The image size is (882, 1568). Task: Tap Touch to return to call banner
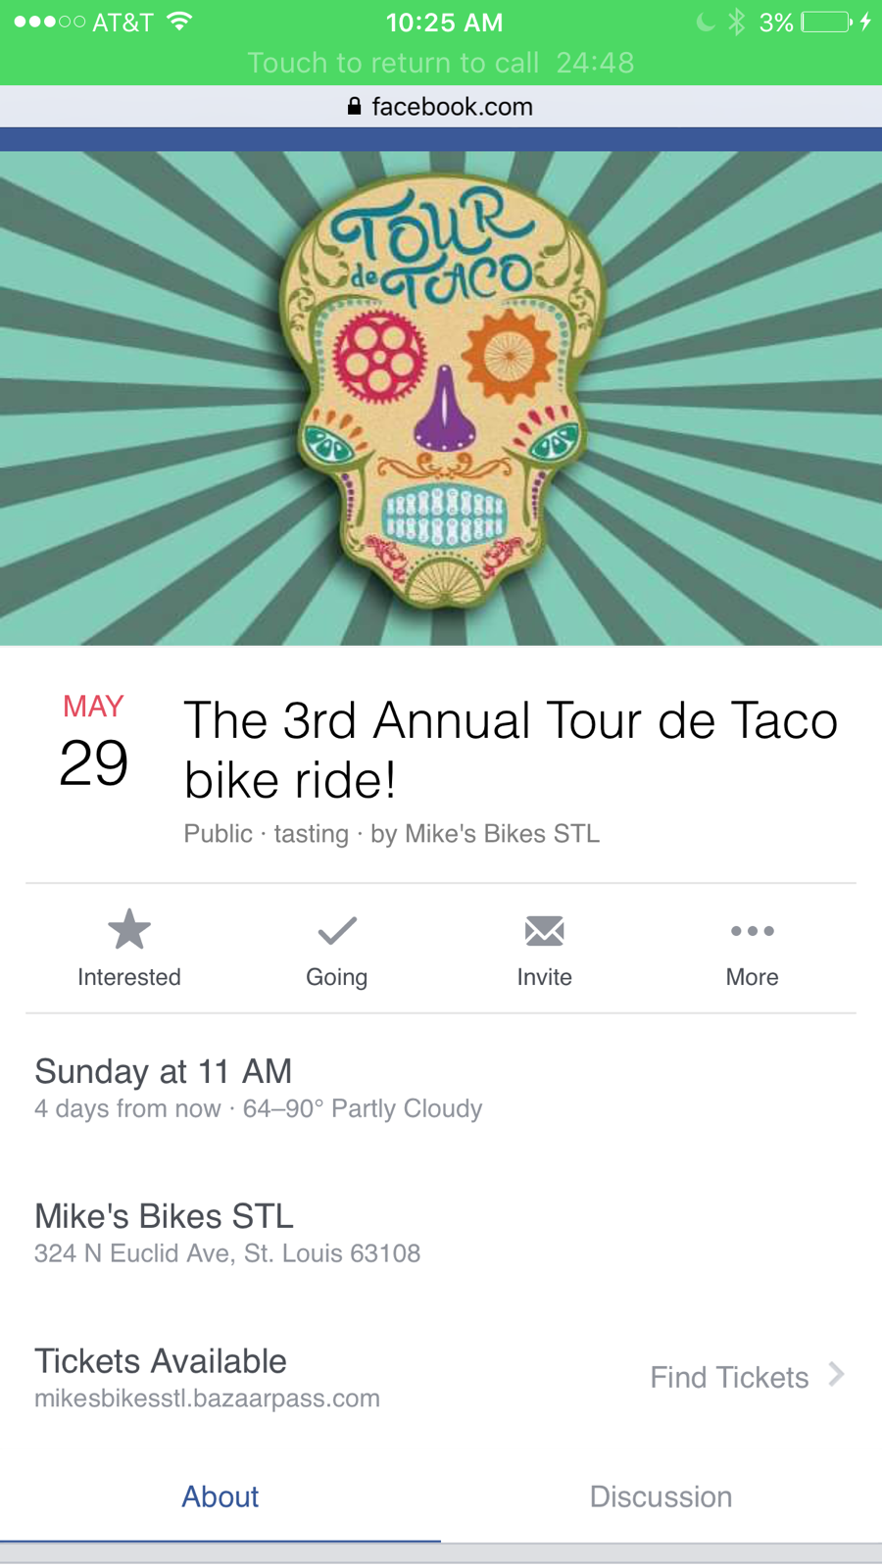441,63
